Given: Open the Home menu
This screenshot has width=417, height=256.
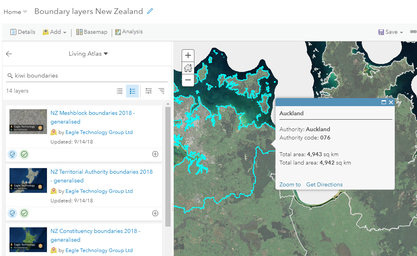Looking at the screenshot, I should (x=15, y=12).
